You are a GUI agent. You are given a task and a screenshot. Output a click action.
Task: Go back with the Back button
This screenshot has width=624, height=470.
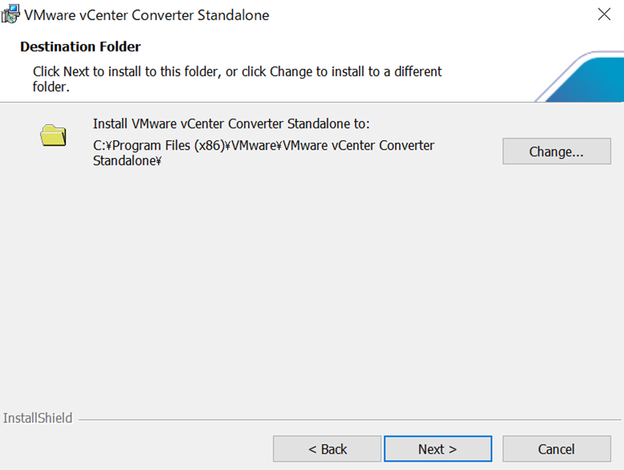327,449
